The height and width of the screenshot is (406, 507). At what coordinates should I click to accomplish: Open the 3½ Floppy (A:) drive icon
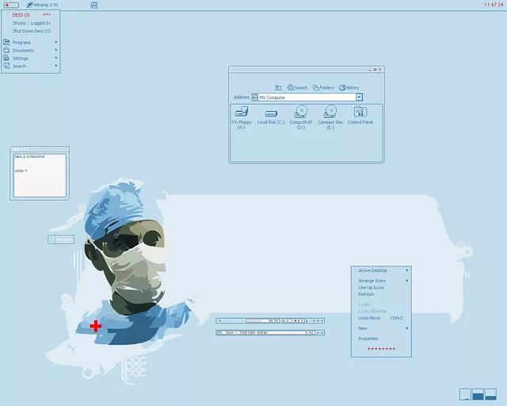241,113
